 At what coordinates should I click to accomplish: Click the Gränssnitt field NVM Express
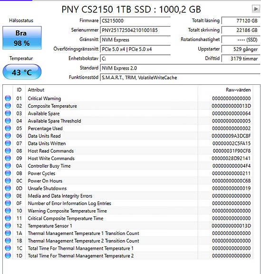pos(135,40)
